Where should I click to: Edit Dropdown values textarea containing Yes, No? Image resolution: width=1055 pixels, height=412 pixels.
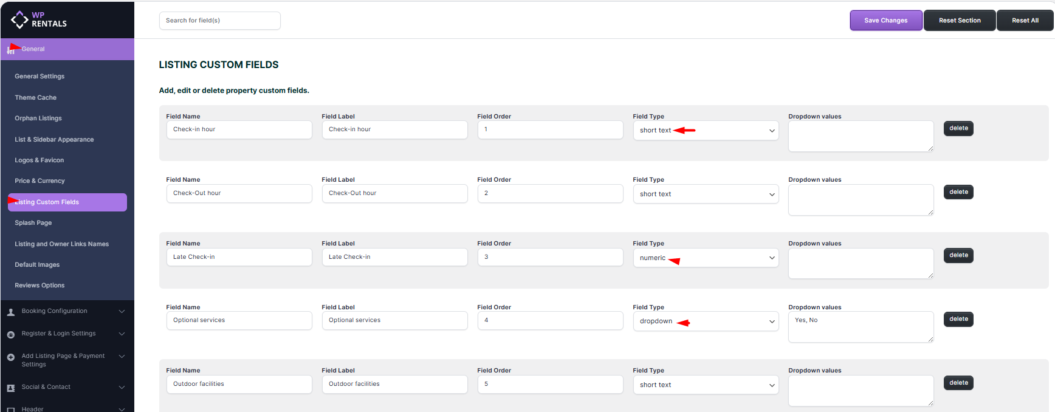(861, 327)
